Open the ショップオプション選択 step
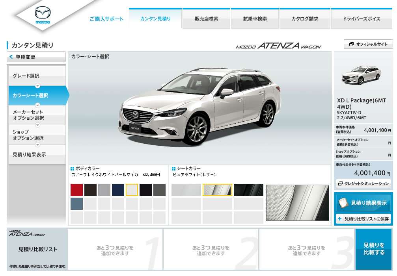 coord(37,135)
